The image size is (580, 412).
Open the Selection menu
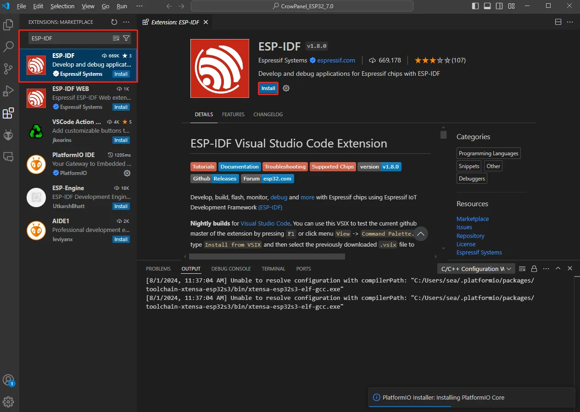pos(62,6)
